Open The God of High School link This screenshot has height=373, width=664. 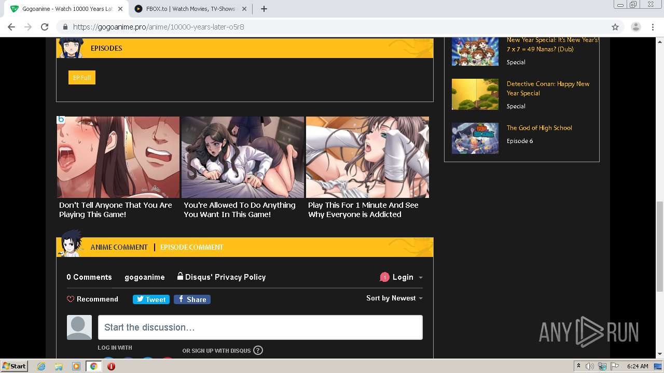click(x=539, y=128)
